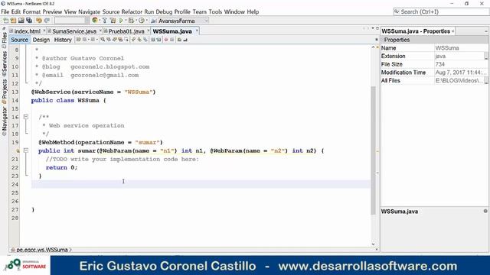Click the Extension property ellipsis button
This screenshot has width=490, height=275.
486,56
